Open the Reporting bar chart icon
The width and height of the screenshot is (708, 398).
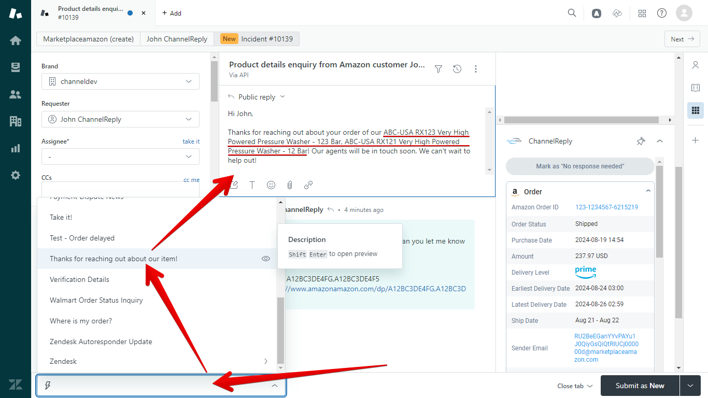(16, 148)
